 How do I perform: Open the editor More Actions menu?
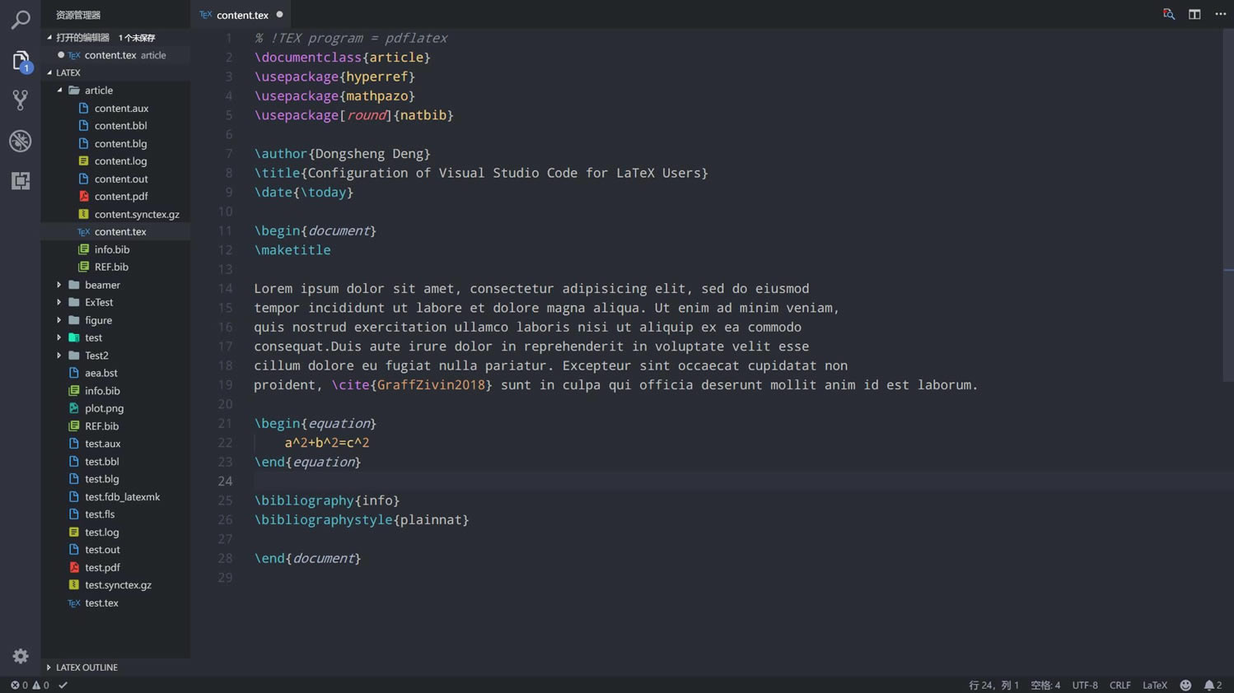pos(1220,14)
